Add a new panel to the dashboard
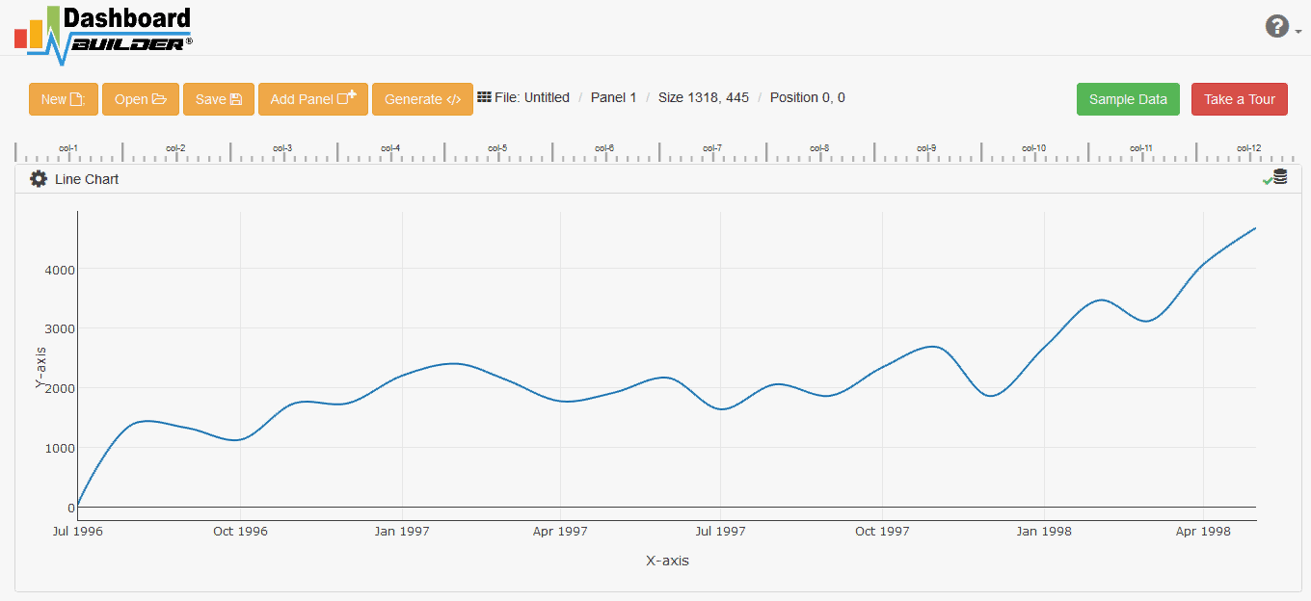 click(x=313, y=99)
